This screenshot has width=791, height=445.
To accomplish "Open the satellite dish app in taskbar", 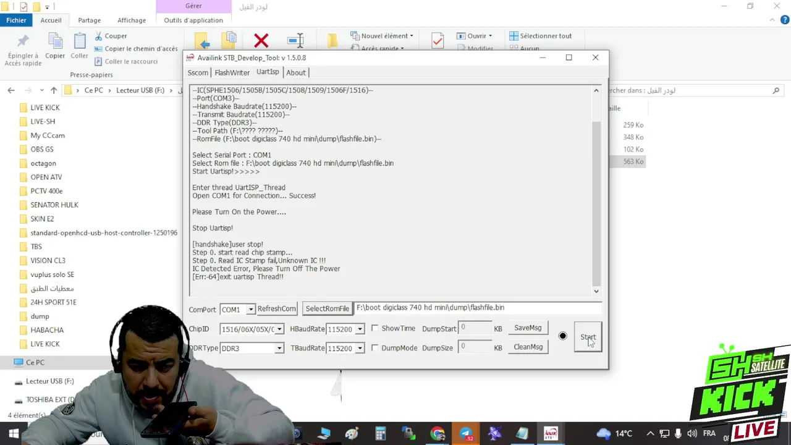I will click(494, 434).
